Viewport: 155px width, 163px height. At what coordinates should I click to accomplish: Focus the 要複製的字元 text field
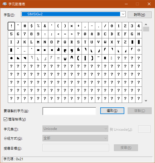click(69, 111)
